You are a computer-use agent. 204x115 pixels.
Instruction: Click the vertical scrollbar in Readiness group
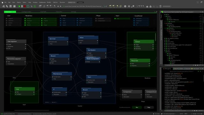coord(155,37)
